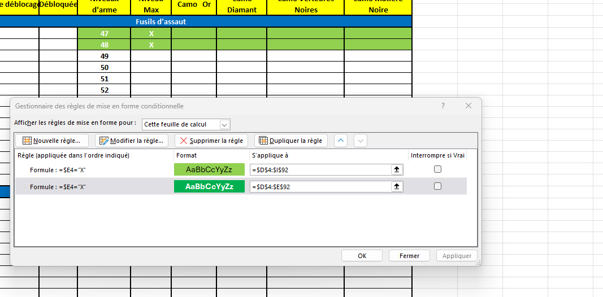The height and width of the screenshot is (297, 603).
Task: Open the dialog help question mark
Action: 443,106
